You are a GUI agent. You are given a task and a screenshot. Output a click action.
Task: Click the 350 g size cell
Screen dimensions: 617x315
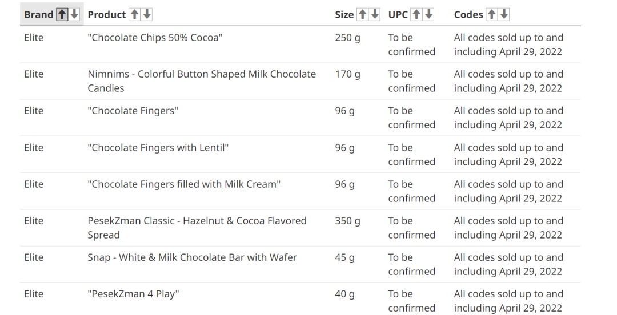click(347, 221)
